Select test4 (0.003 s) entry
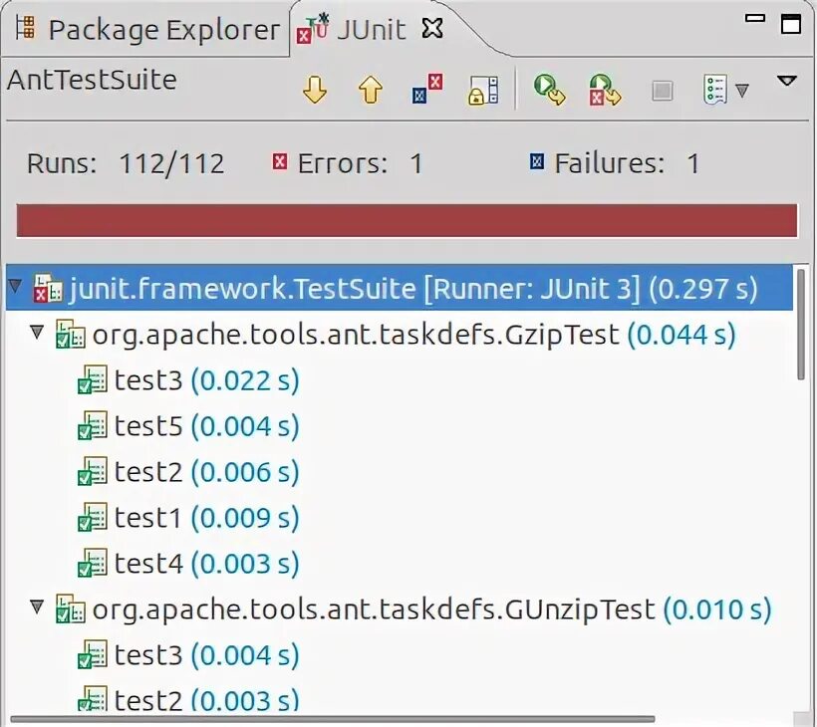 tap(400, 563)
